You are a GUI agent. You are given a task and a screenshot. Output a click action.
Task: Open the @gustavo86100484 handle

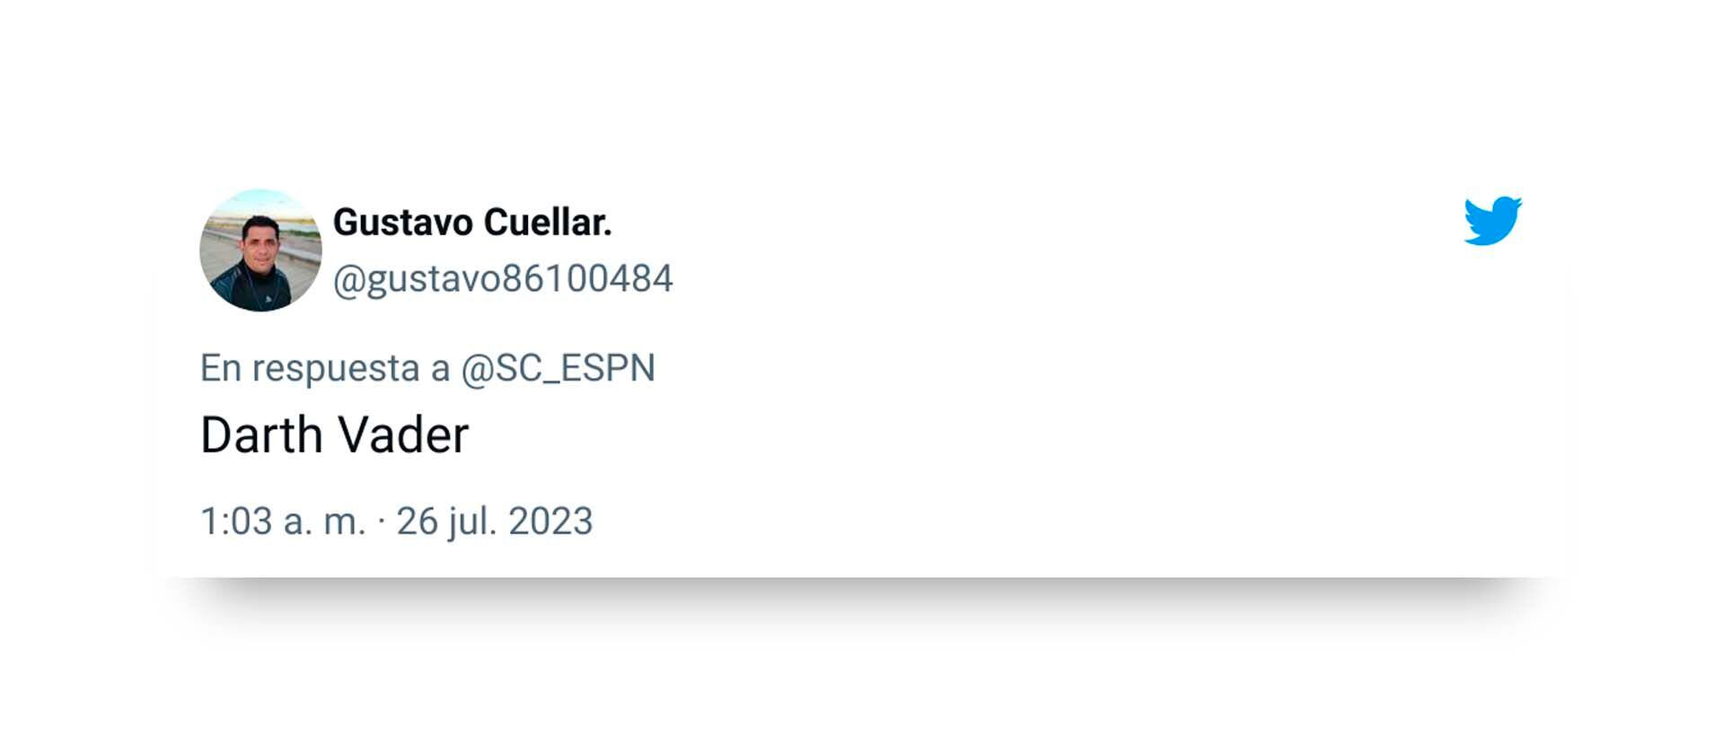tap(503, 279)
